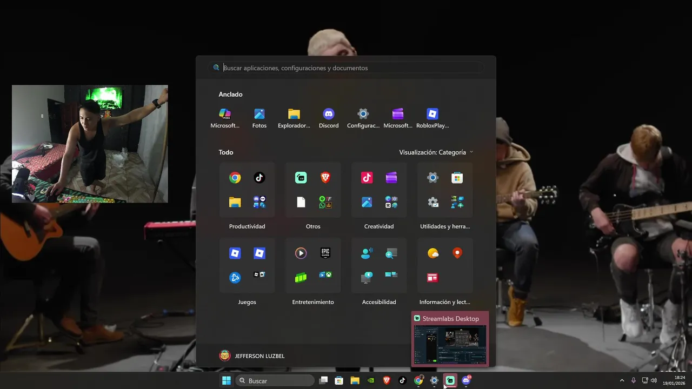Launch Brave browser in Otros group
Image resolution: width=692 pixels, height=389 pixels.
[325, 178]
